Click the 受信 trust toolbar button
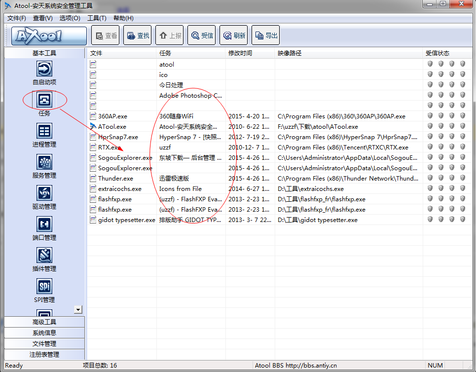 tap(202, 36)
